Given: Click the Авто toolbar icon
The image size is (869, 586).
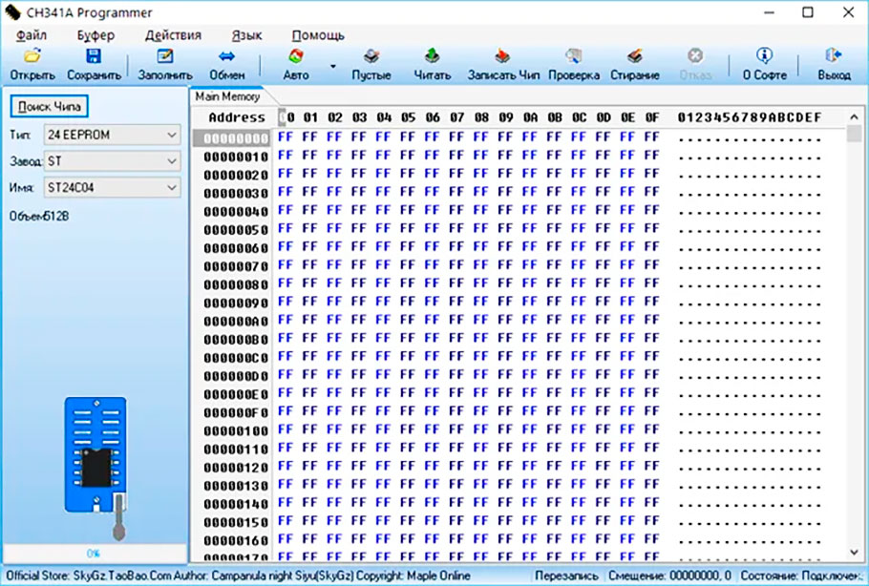Looking at the screenshot, I should pos(296,56).
